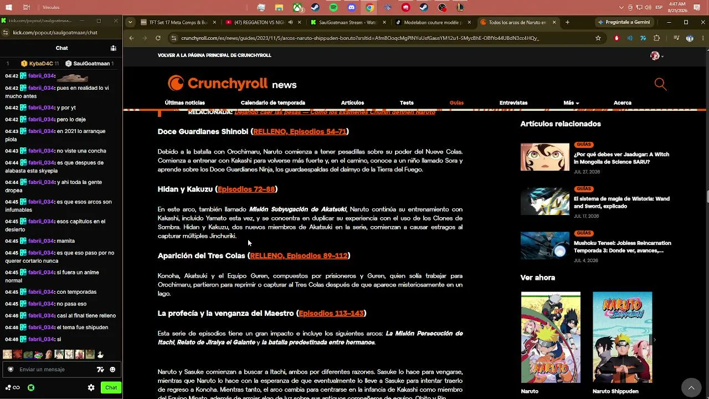This screenshot has width=709, height=399.
Task: Open a new Chrome tab
Action: point(567,22)
